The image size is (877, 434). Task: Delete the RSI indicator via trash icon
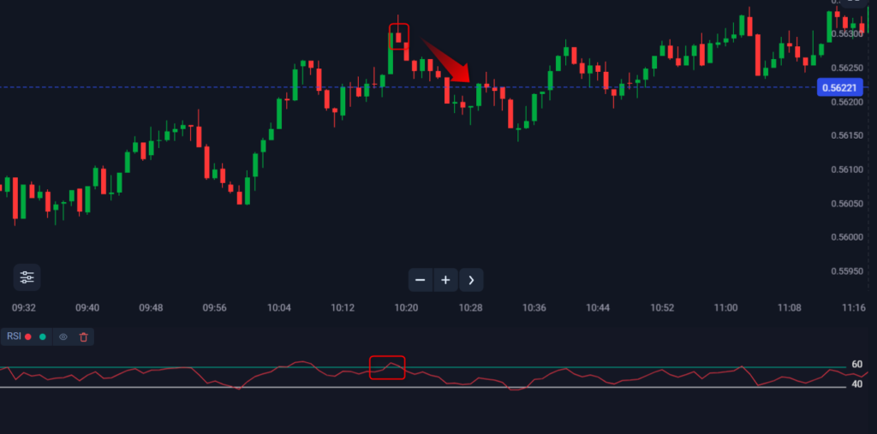83,336
